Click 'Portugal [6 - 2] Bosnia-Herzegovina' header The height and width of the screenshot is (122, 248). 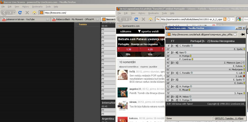click(212, 41)
